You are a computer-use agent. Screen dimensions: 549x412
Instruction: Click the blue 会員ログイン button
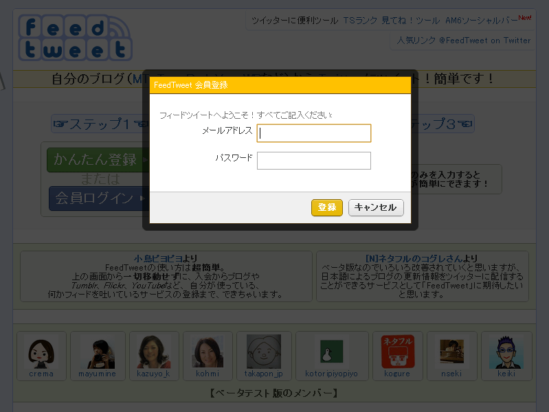click(99, 198)
